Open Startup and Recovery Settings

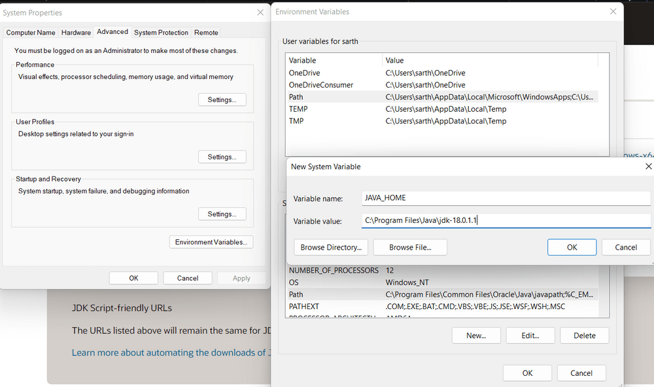point(223,214)
